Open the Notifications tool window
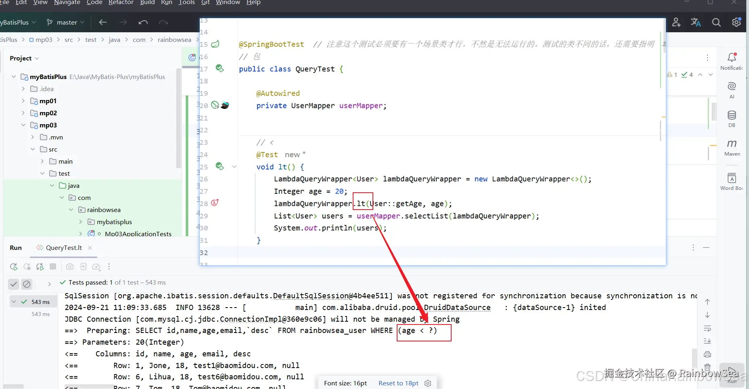749x389 pixels. 732,61
